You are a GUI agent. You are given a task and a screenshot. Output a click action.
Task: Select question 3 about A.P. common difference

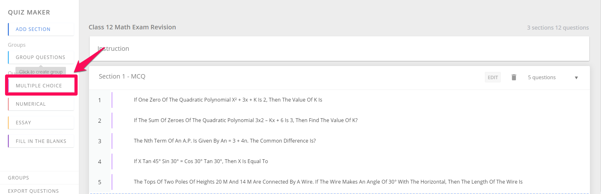click(x=339, y=141)
